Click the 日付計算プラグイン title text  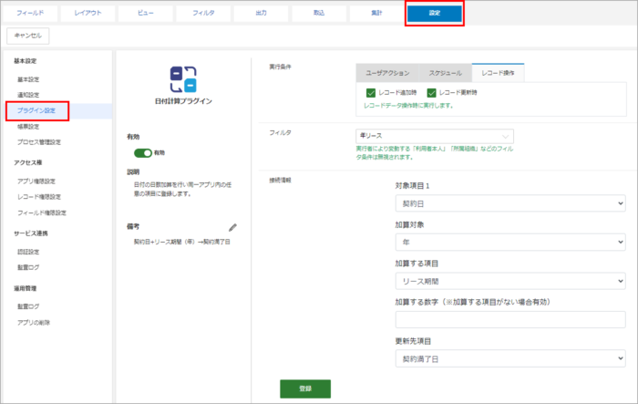pyautogui.click(x=183, y=101)
